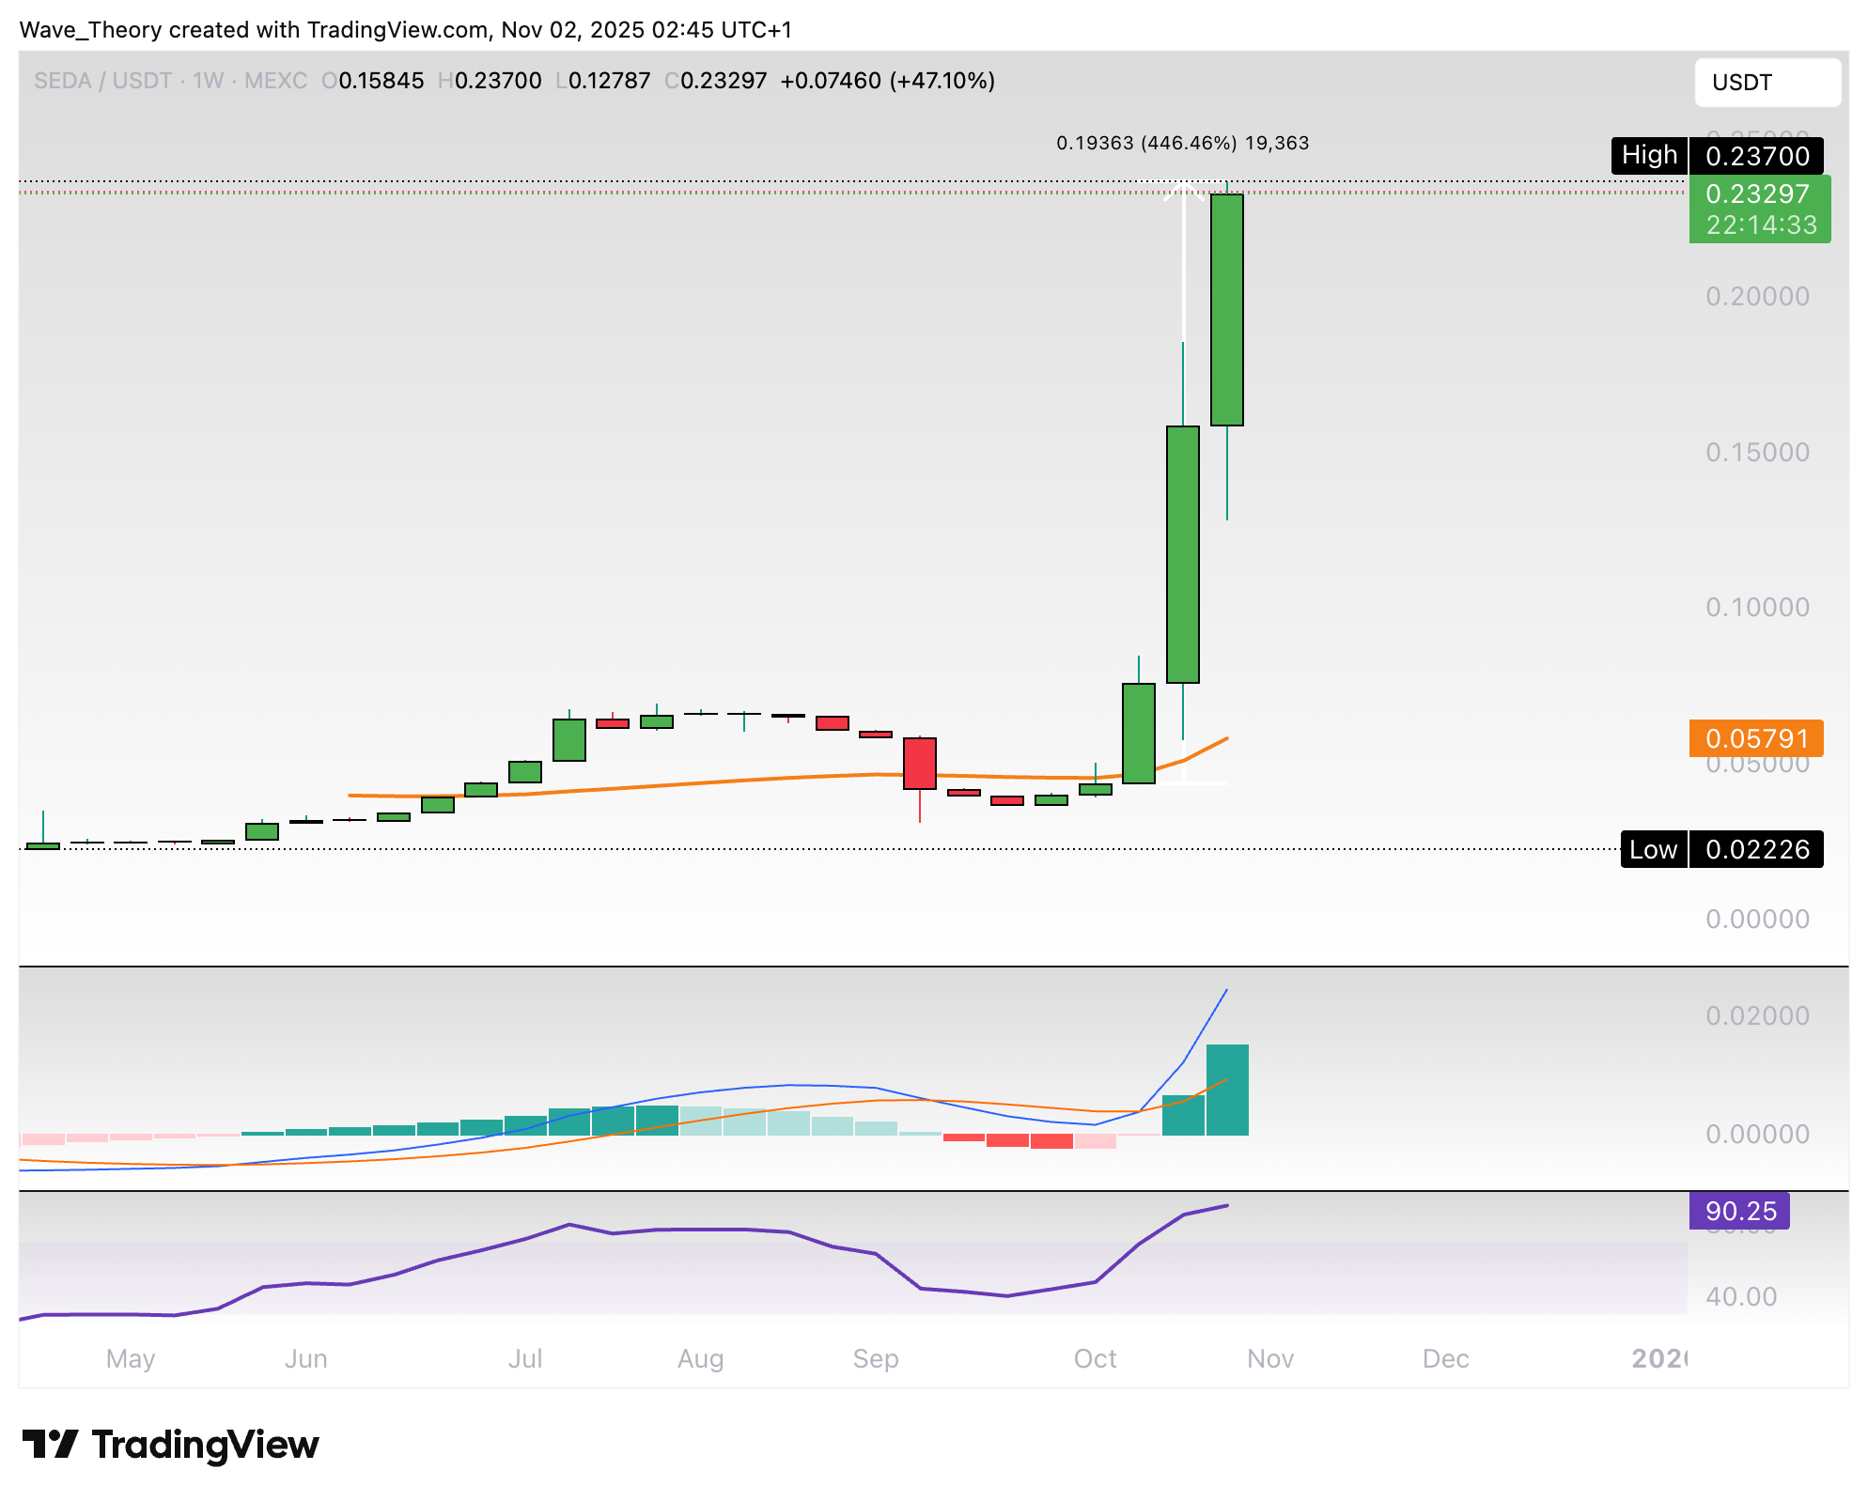This screenshot has width=1868, height=1501.
Task: Open the USDT currency selector
Action: 1767,83
